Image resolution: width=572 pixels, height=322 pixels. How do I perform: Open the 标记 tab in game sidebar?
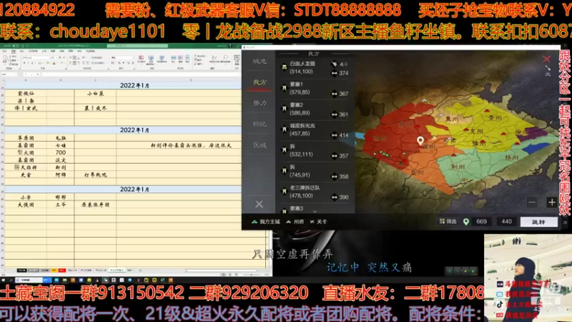pyautogui.click(x=260, y=124)
